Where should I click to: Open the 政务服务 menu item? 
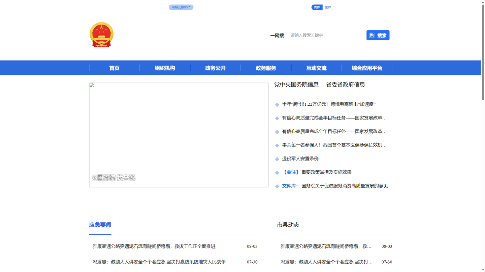pyautogui.click(x=266, y=68)
